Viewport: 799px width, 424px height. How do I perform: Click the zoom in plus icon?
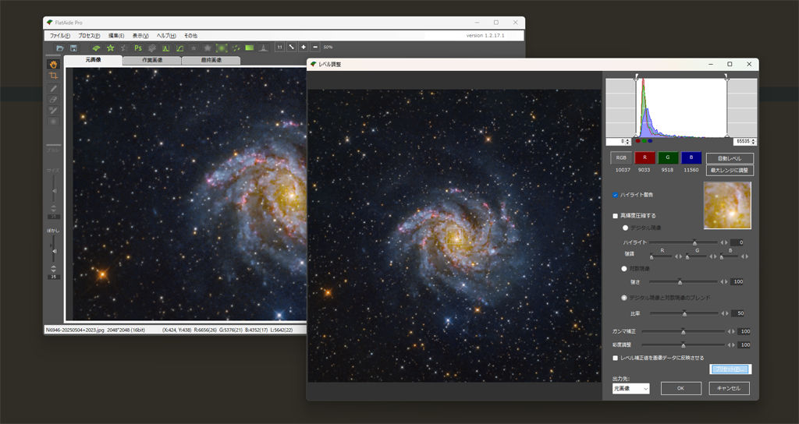304,48
